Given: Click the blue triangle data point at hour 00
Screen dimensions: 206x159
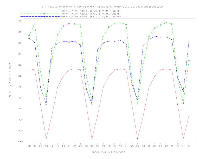Looking at the screenshot, I should (29, 38).
